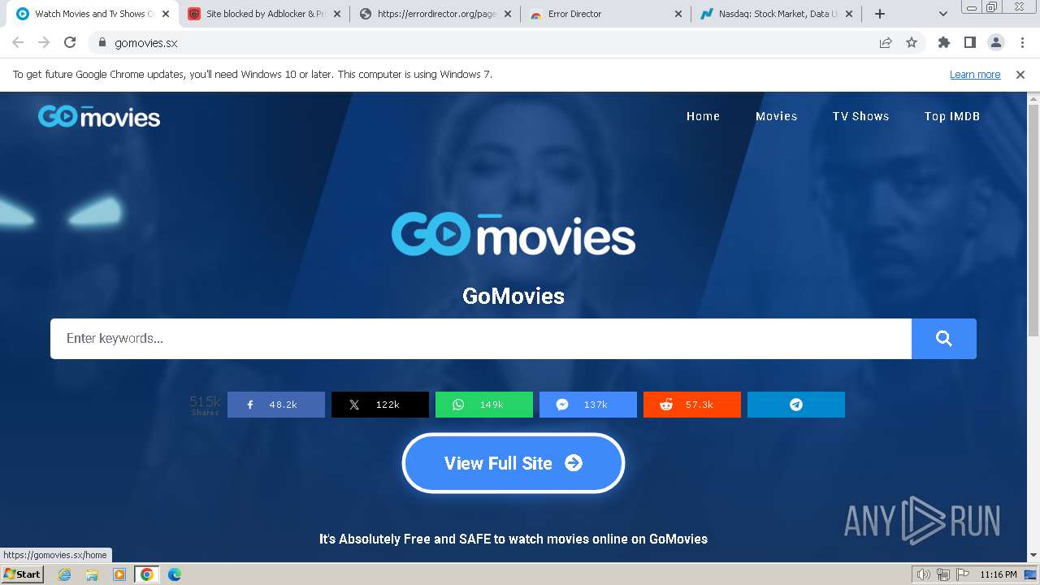Click the Action Center flag icon
Screen dimensions: 1040x585
tap(961, 574)
